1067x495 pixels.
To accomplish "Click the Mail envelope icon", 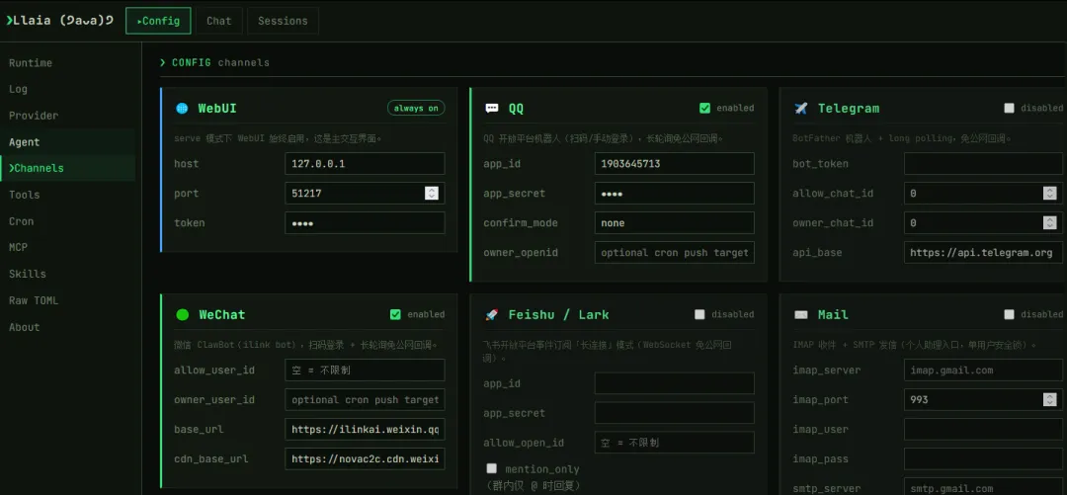I will click(801, 314).
